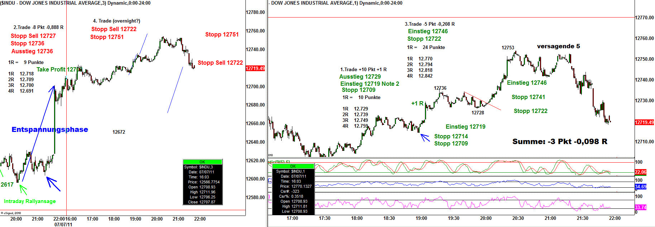Select the blue 34.69 indicator value label
This screenshot has width=655, height=227.
640,187
